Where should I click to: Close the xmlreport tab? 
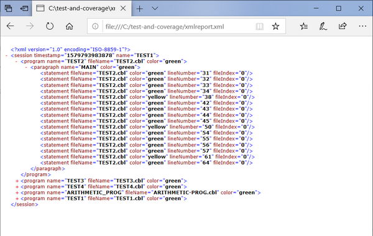click(123, 8)
